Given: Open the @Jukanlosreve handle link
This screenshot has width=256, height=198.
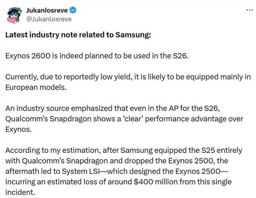Looking at the screenshot, I should 49,19.
